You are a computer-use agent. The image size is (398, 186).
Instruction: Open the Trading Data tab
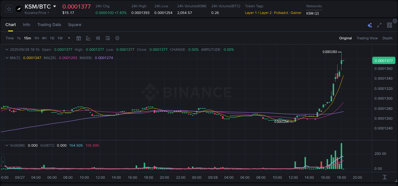[49, 25]
